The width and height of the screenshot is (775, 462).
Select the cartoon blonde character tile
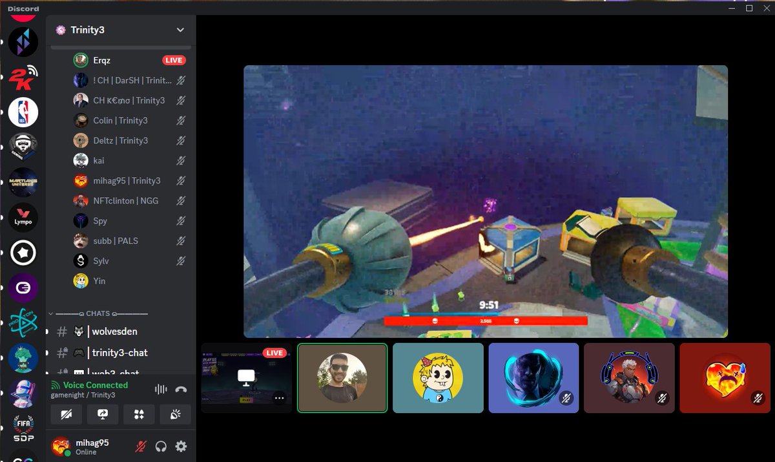[x=438, y=378]
